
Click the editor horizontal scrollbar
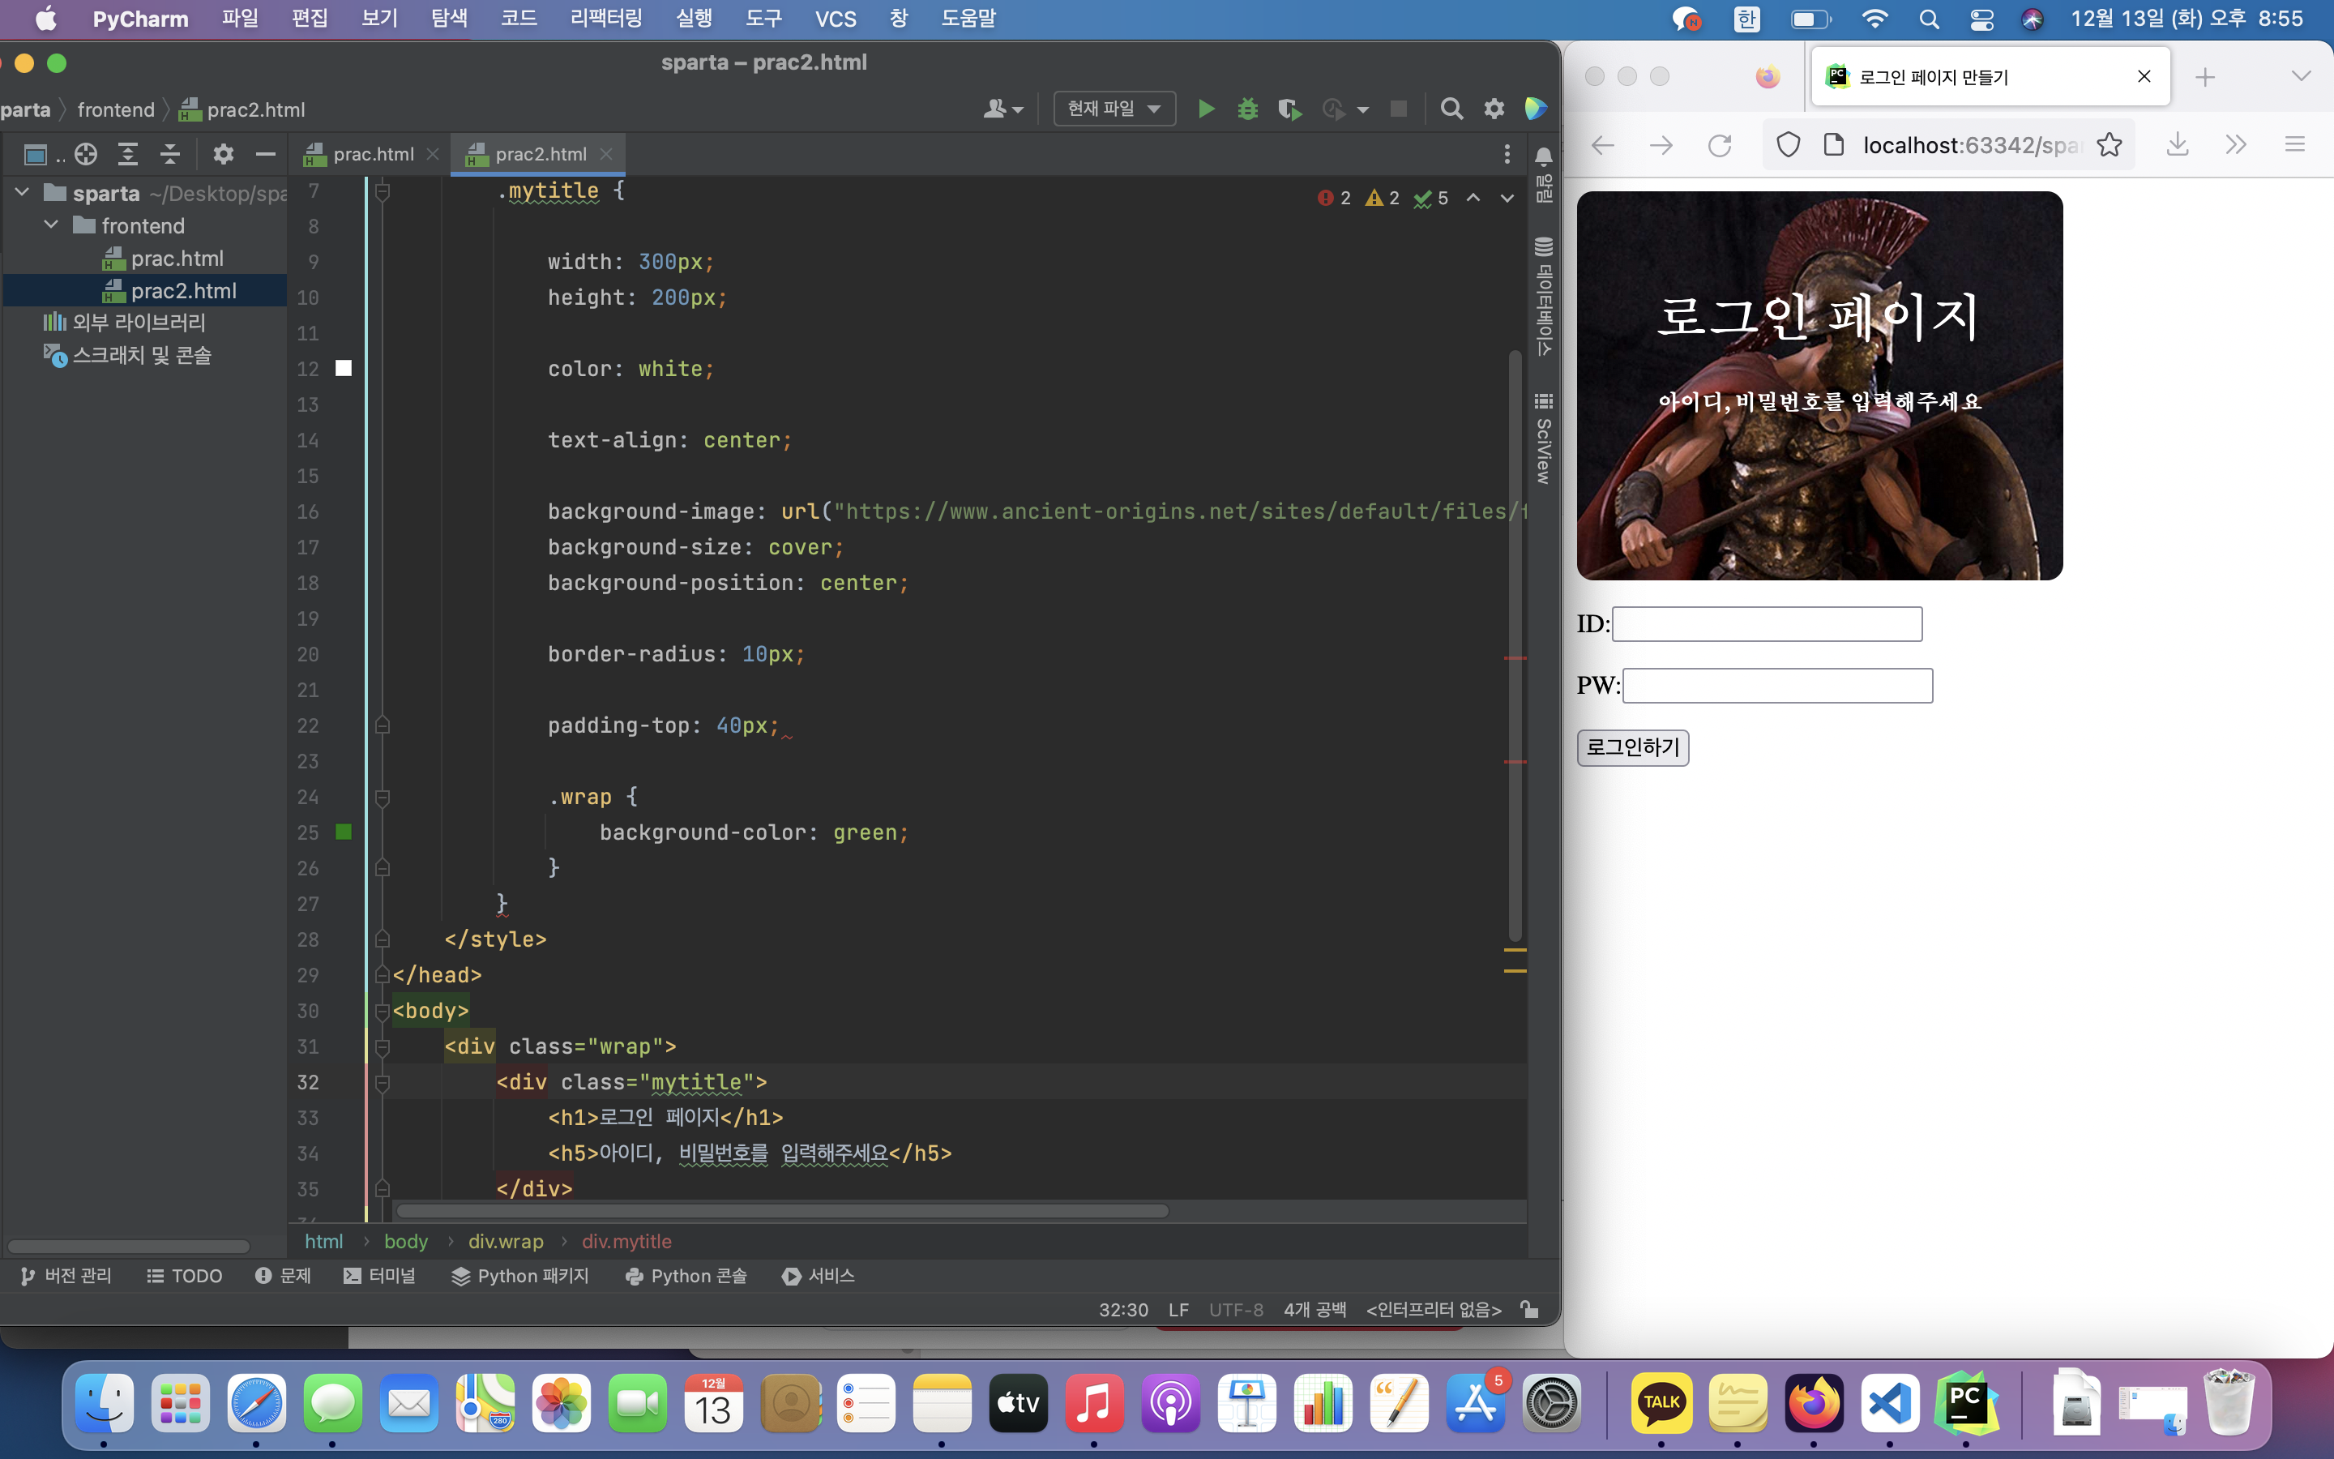[x=782, y=1211]
